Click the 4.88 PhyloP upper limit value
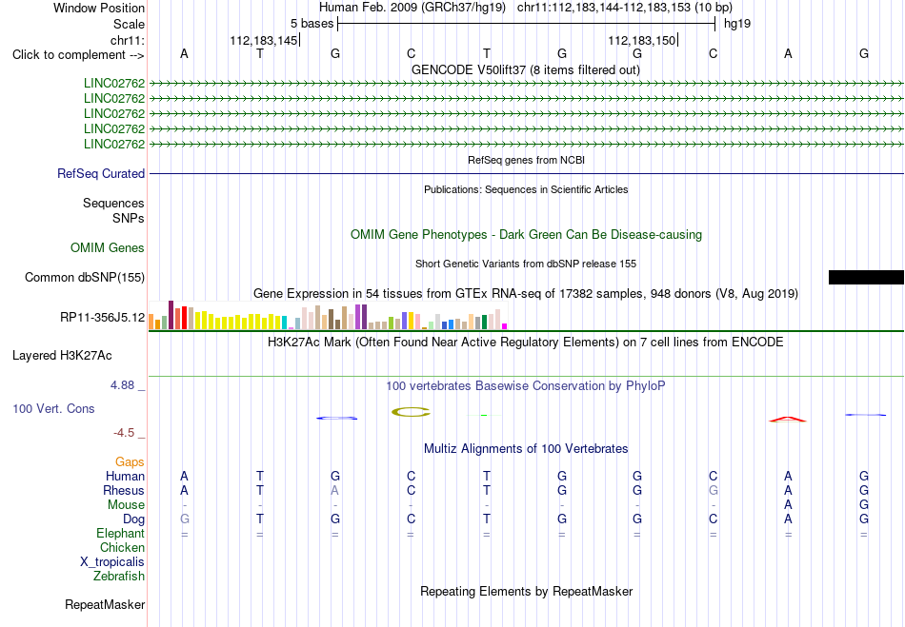This screenshot has height=627, width=905. tap(122, 385)
